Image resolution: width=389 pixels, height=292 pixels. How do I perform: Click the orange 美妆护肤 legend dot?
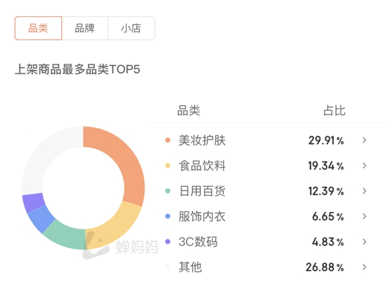(168, 140)
